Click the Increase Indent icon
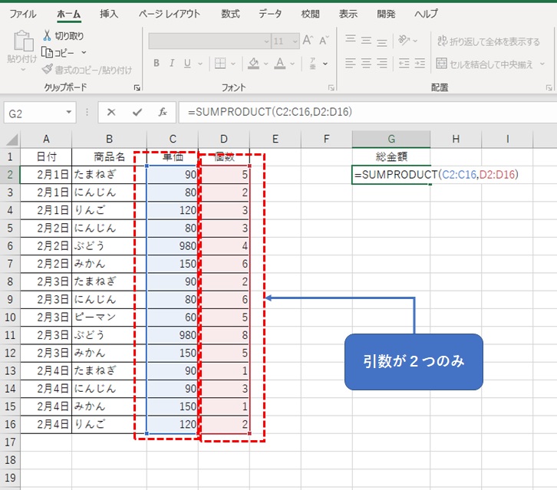 pos(420,64)
